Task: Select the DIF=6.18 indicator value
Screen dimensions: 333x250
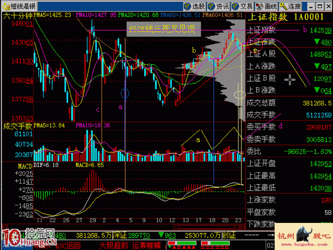Action: (x=46, y=165)
